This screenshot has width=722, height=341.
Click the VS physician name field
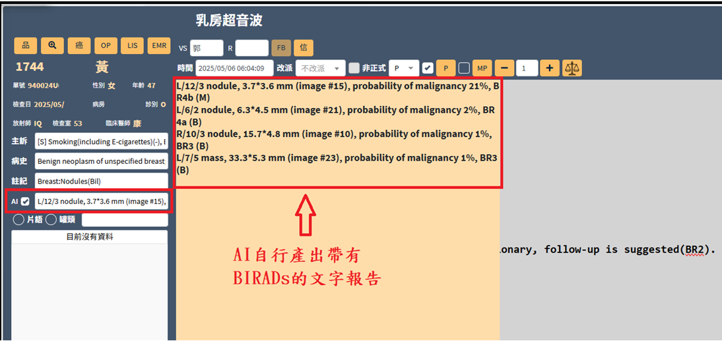pyautogui.click(x=207, y=48)
